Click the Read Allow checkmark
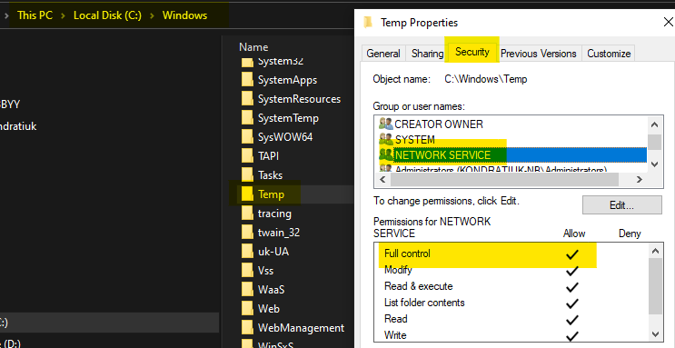 pyautogui.click(x=572, y=320)
